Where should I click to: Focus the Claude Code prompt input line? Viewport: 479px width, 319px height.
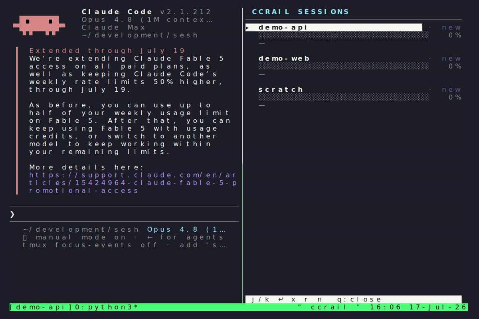pos(124,214)
